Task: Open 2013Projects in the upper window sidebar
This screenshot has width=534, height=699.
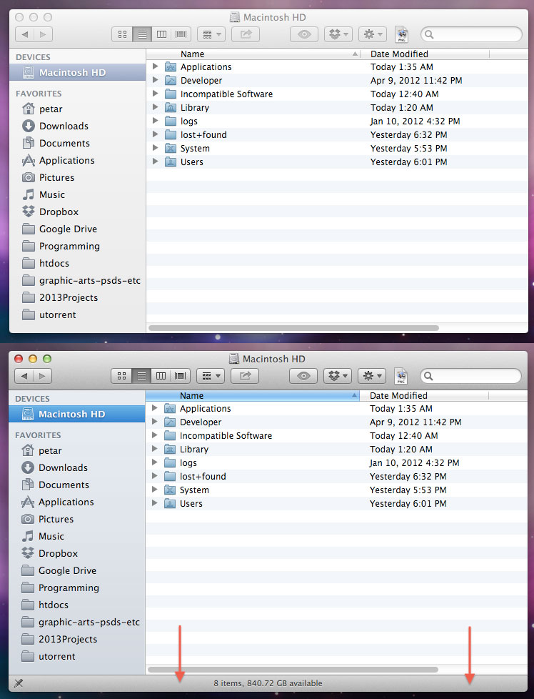Action: 78,298
